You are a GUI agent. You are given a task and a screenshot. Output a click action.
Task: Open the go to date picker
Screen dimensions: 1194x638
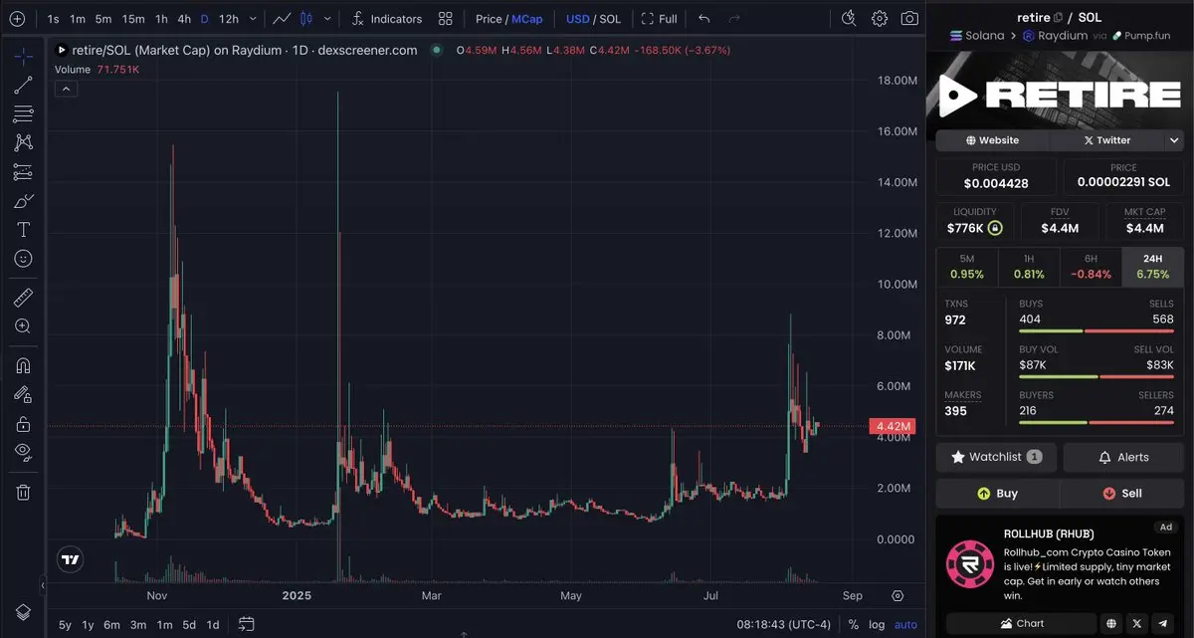pos(247,624)
